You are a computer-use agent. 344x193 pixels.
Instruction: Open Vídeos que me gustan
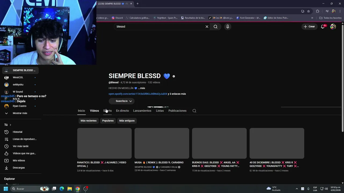tap(20, 153)
